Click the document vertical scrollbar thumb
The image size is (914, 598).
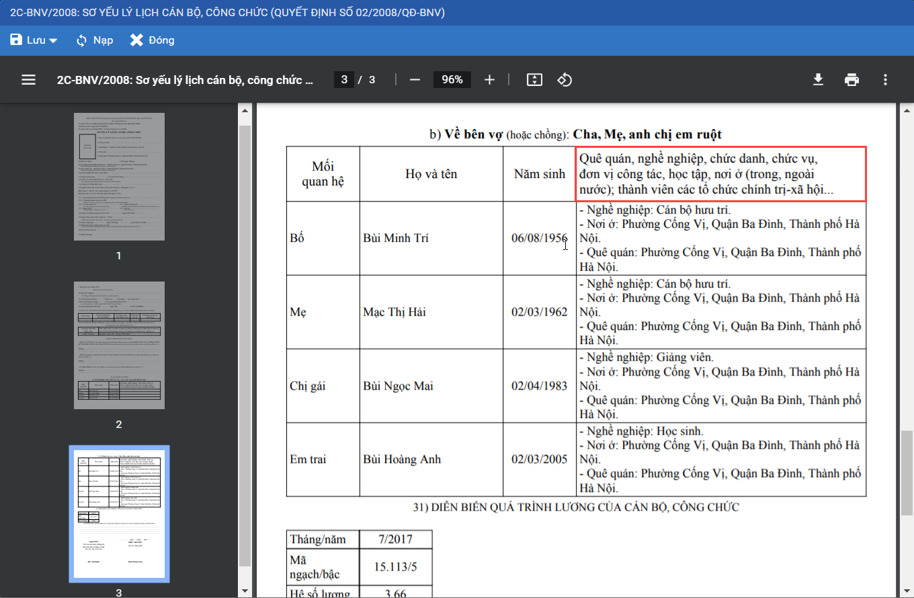click(907, 472)
